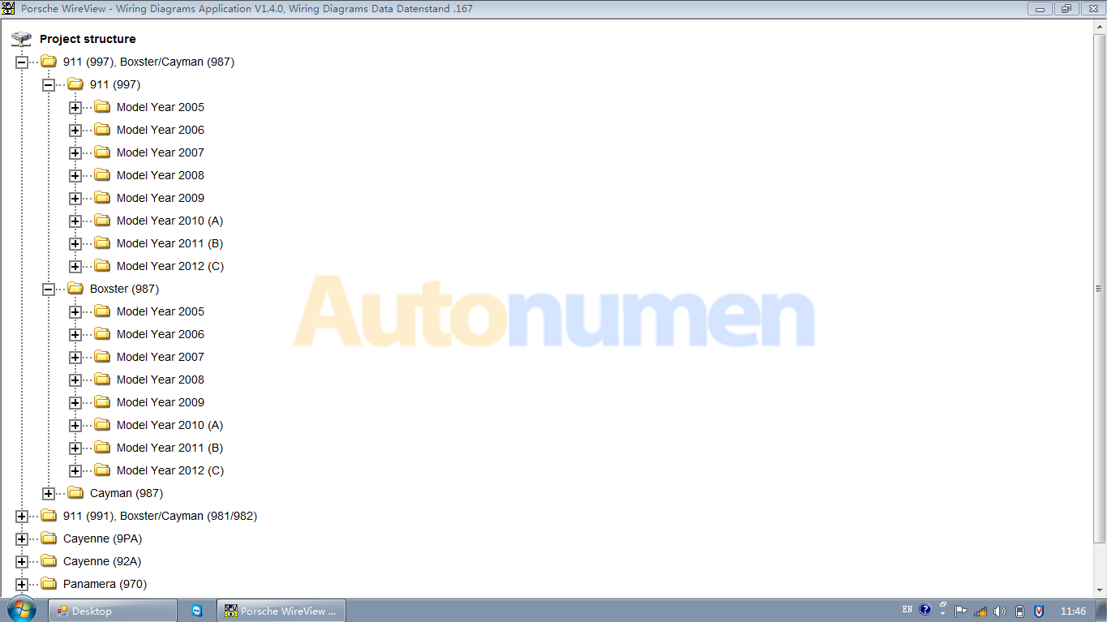Select the Panamera (970) label

point(105,584)
